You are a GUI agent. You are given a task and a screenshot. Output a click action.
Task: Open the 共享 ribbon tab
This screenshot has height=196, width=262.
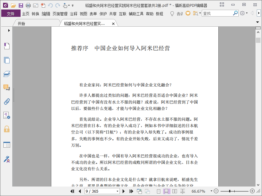pos(113,14)
